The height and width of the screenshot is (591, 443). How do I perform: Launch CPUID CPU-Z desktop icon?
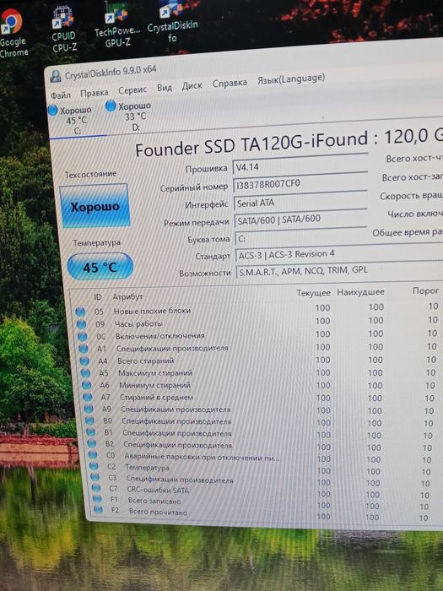coord(64,30)
